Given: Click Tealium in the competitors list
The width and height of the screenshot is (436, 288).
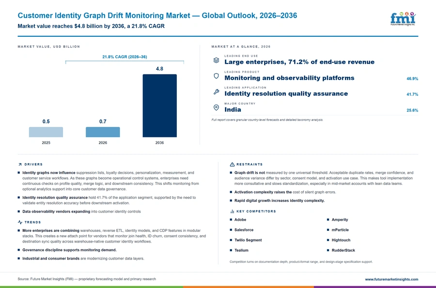Looking at the screenshot, I should [x=241, y=251].
